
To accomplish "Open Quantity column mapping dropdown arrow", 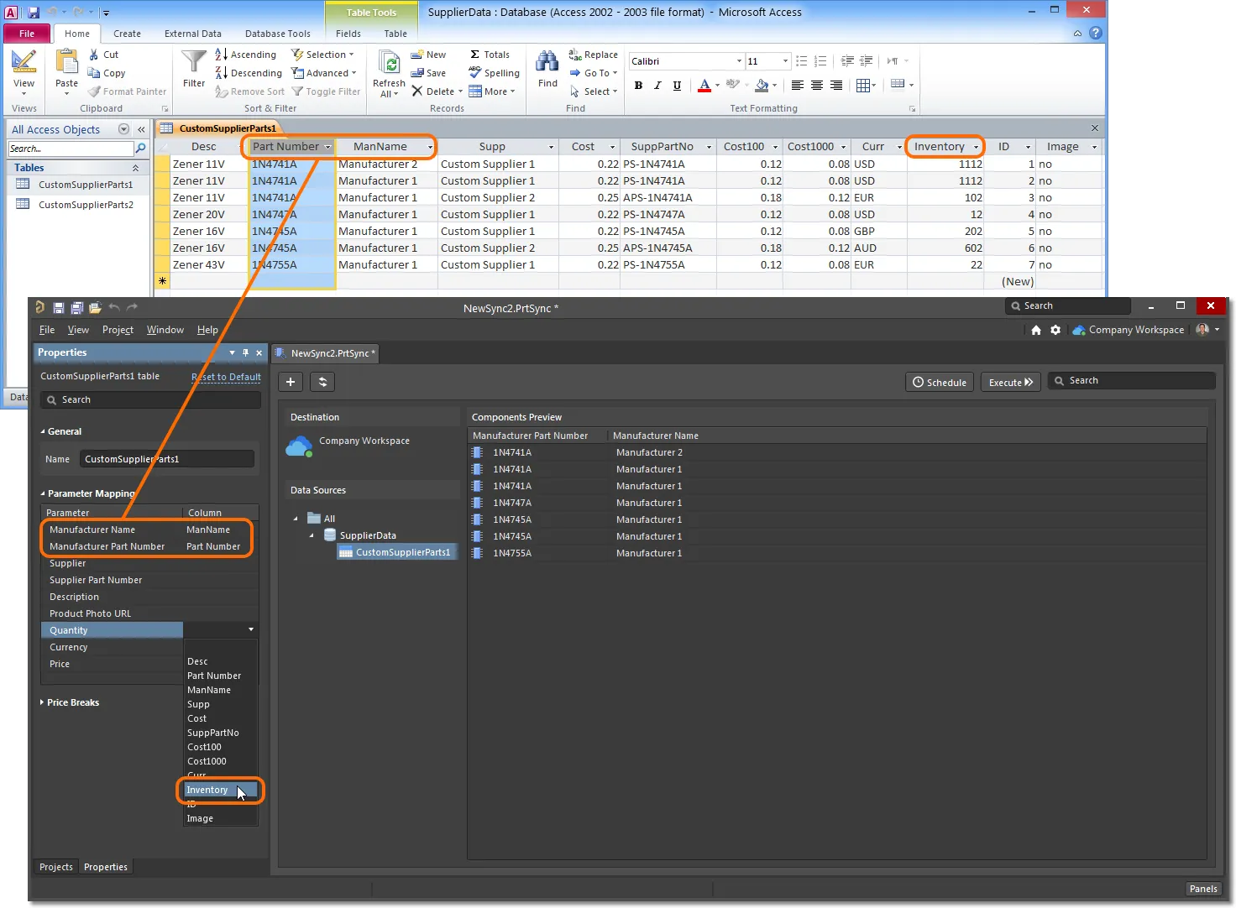I will coord(251,630).
